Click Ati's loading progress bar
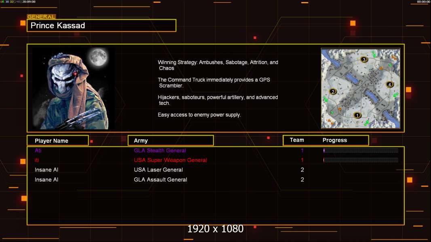The height and width of the screenshot is (242, 431). coord(361,150)
